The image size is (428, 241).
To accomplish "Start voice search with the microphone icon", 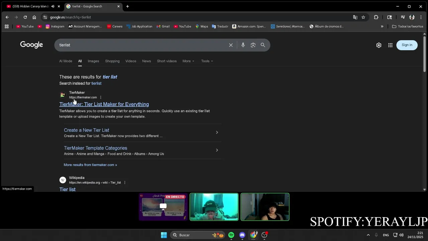I will click(x=243, y=45).
